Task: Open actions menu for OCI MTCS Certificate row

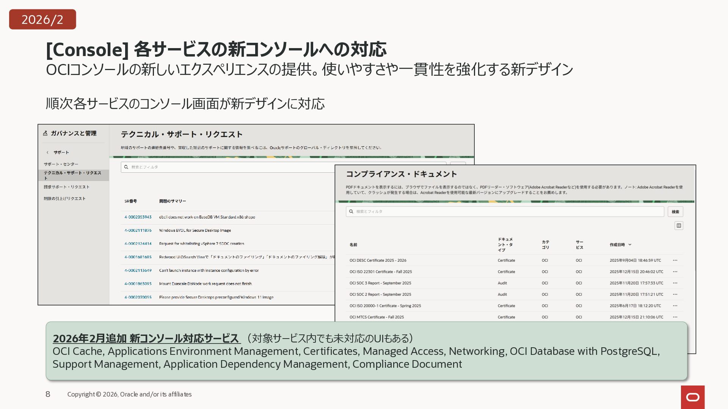Action: click(x=675, y=317)
